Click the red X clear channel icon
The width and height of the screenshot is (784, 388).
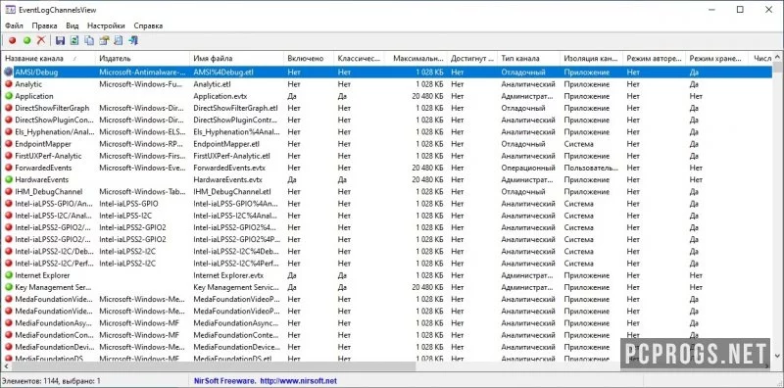point(41,40)
